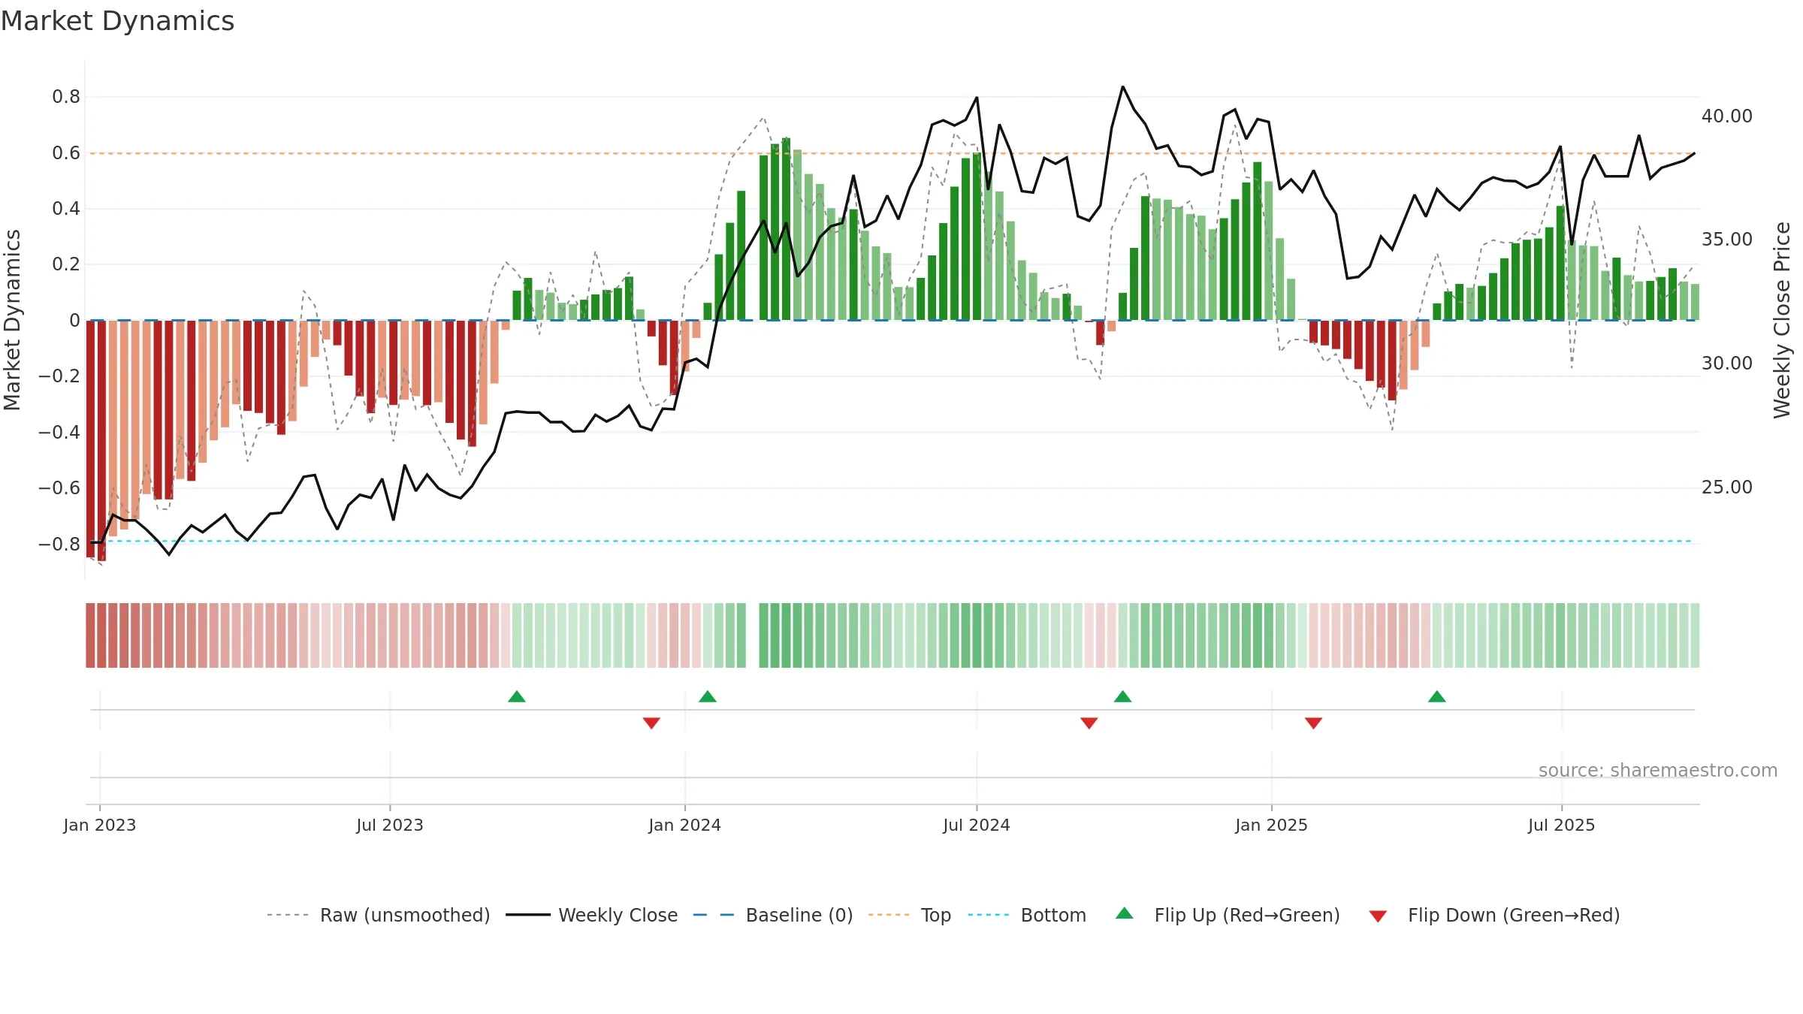Click the Jan 2024 axis label
This screenshot has height=1014, width=1803.
pyautogui.click(x=685, y=825)
